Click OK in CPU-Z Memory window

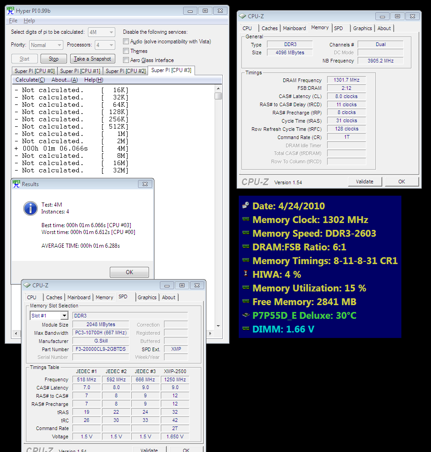402,182
